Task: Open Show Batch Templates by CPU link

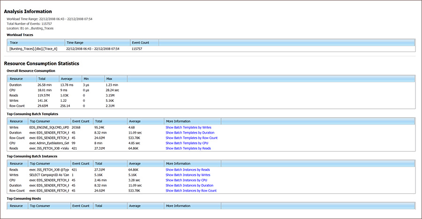Action: [187, 143]
